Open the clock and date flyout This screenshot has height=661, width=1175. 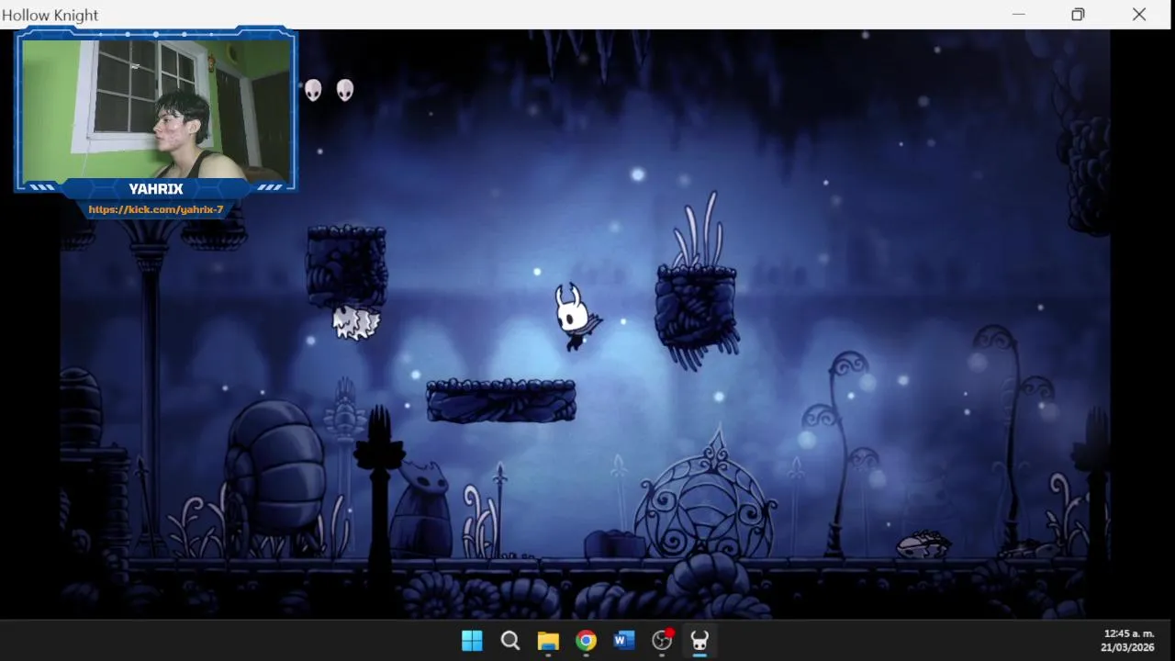coord(1128,641)
